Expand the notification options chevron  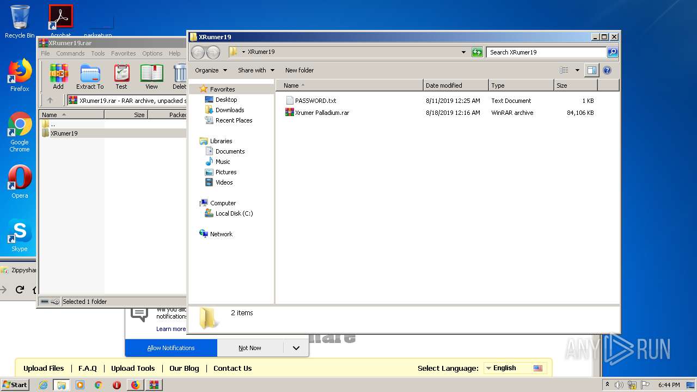[x=296, y=348]
